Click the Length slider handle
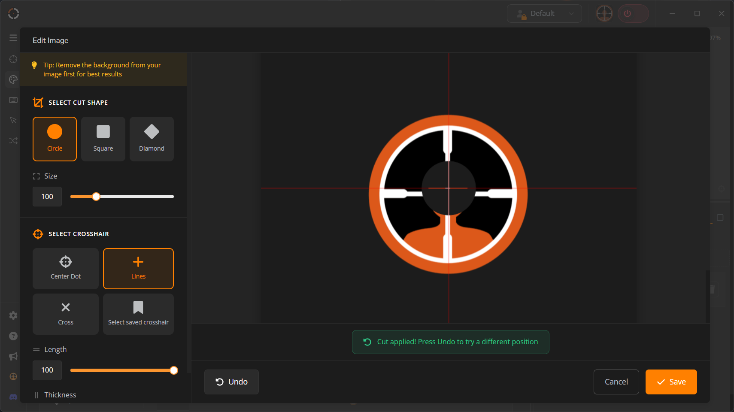 click(x=174, y=370)
